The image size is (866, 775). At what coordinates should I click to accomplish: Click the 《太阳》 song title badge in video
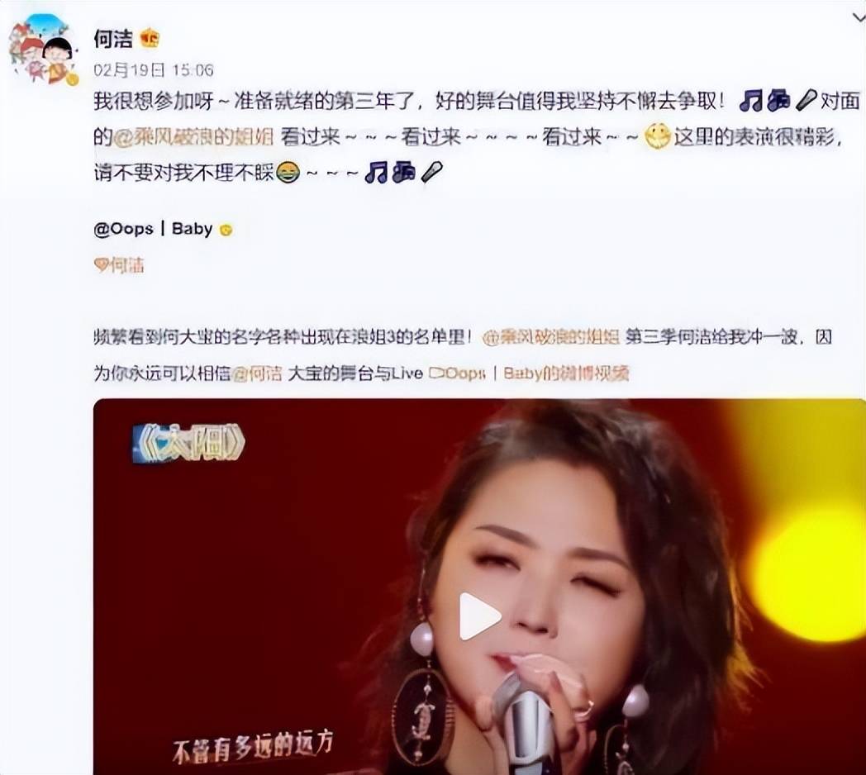tap(188, 444)
